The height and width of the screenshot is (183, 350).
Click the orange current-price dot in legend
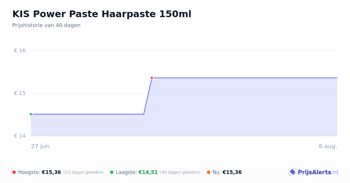tap(209, 172)
